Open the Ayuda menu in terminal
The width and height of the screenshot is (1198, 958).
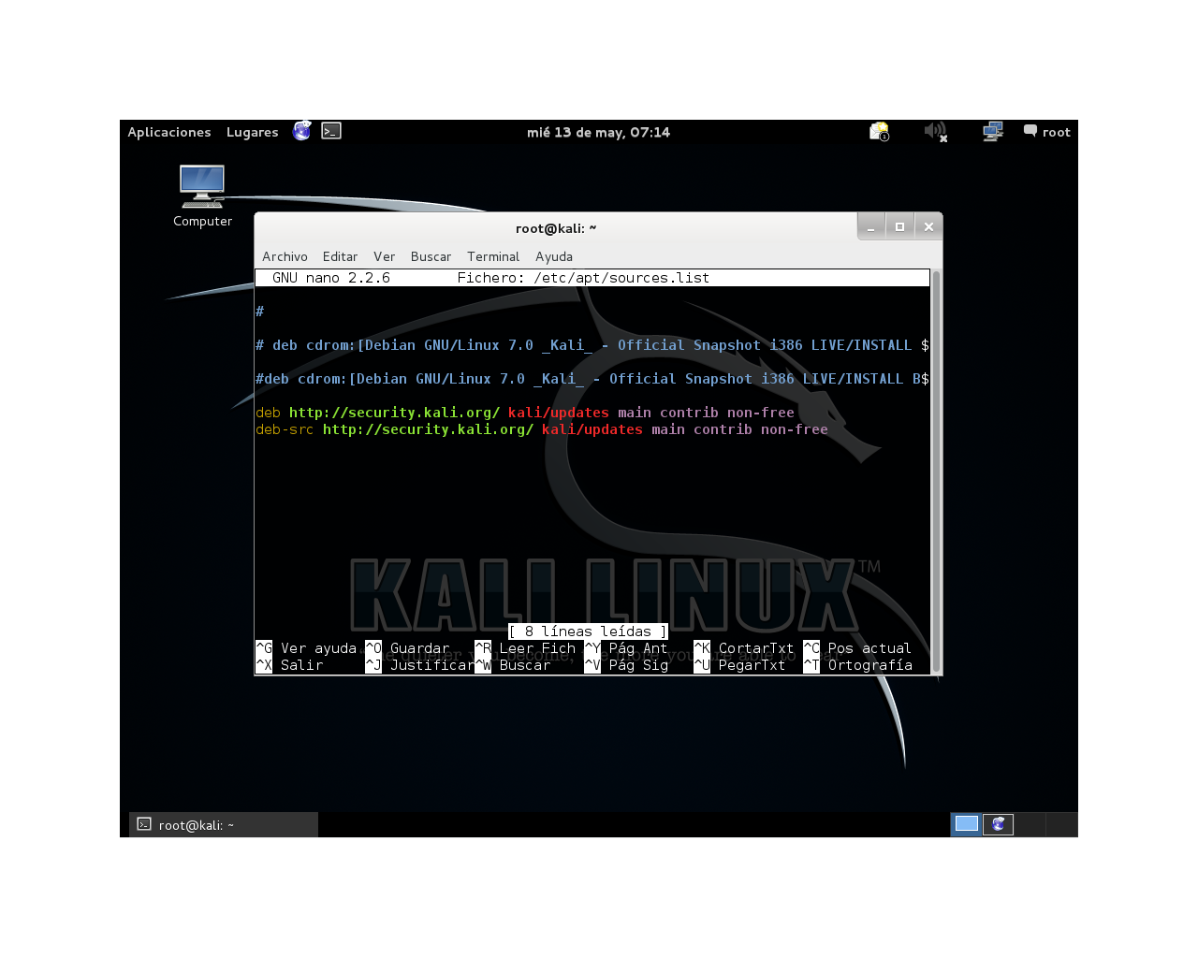[x=554, y=256]
